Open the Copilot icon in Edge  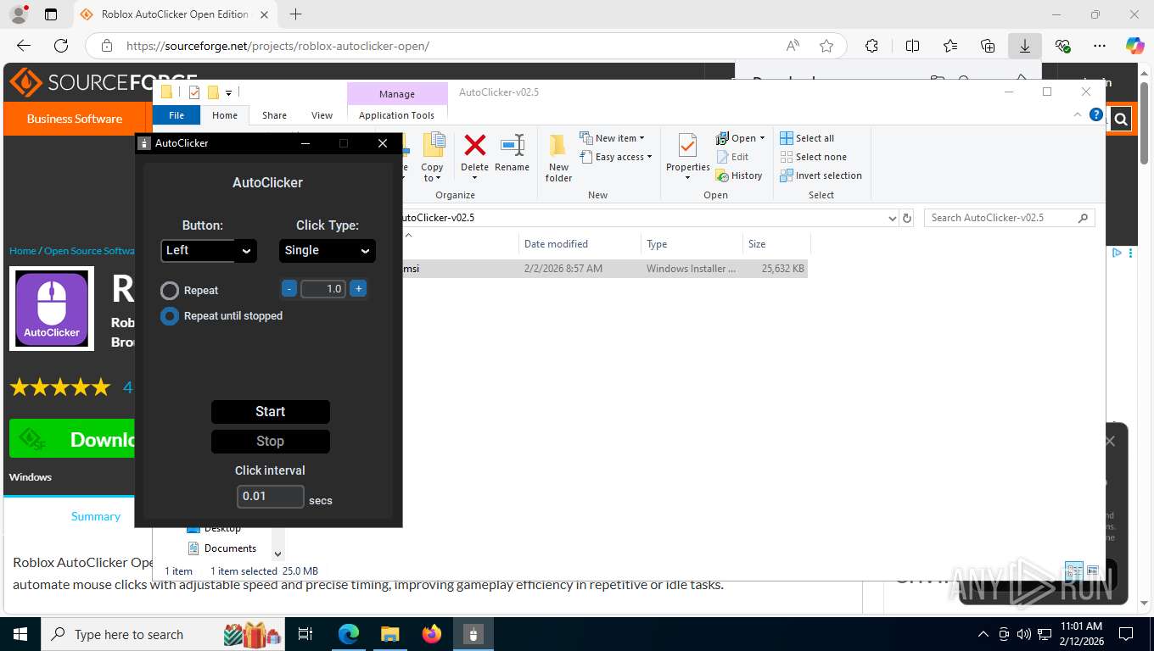pos(1135,46)
